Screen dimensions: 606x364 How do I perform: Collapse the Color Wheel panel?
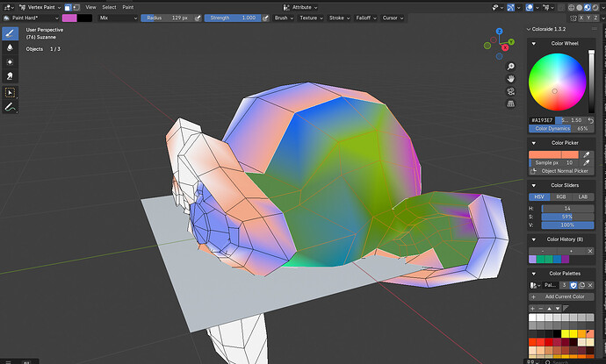pos(534,44)
